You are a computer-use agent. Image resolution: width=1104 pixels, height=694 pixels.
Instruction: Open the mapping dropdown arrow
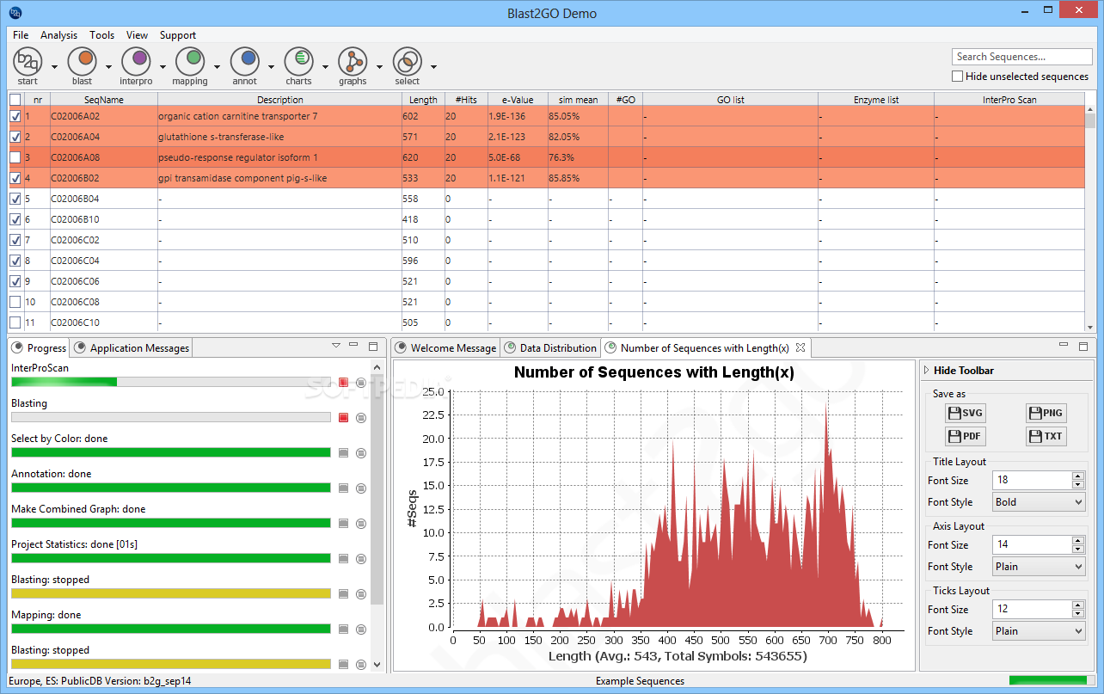[x=217, y=66]
